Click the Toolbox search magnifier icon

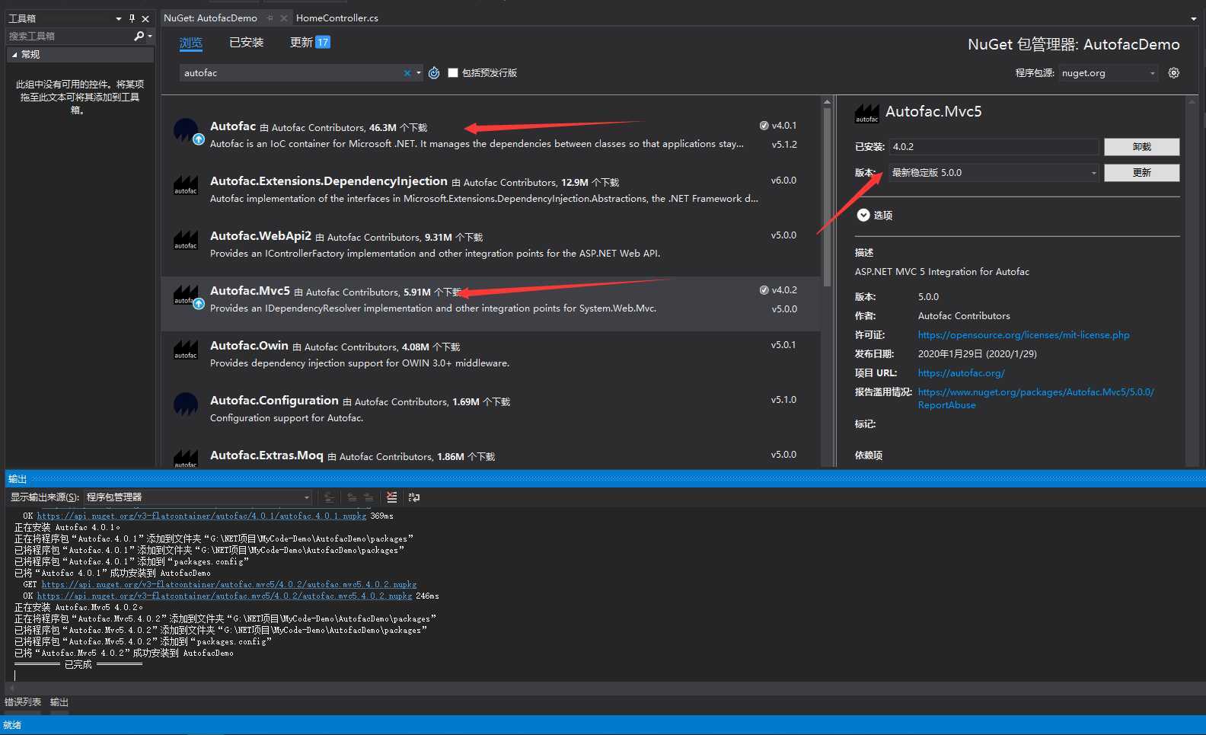139,36
